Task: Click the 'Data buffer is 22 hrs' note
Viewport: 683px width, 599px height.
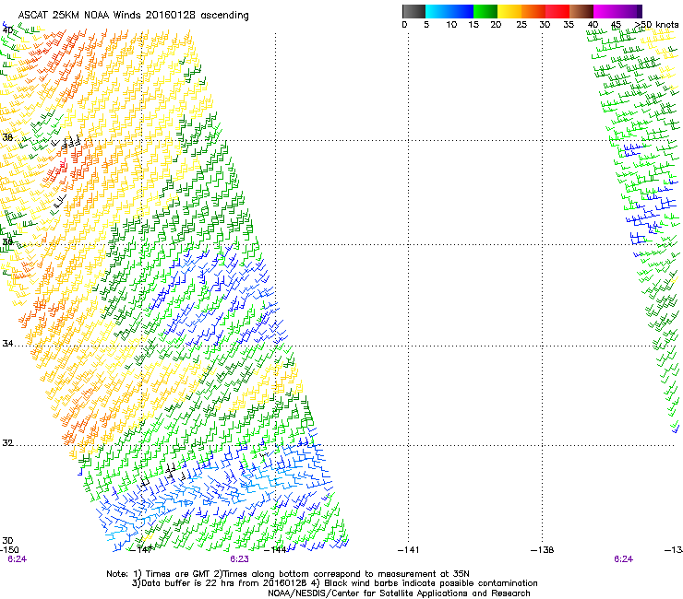Action: coord(334,583)
